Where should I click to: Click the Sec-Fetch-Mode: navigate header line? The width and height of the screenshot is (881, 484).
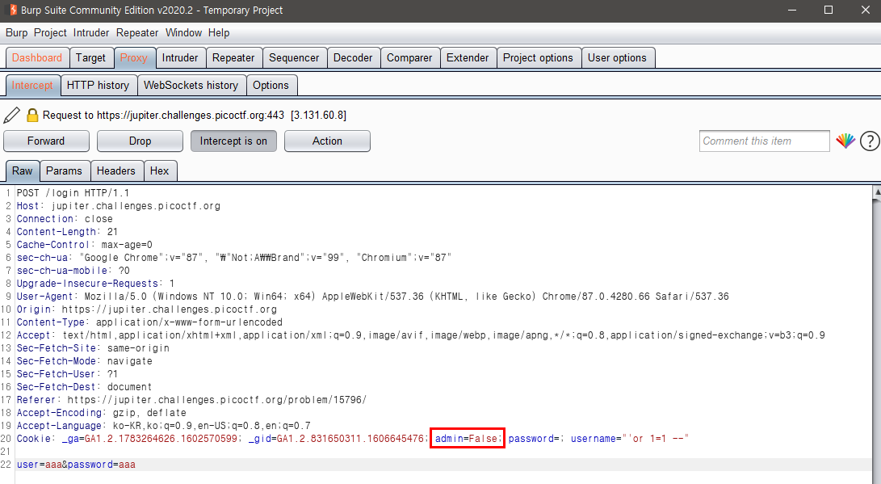pyautogui.click(x=84, y=361)
